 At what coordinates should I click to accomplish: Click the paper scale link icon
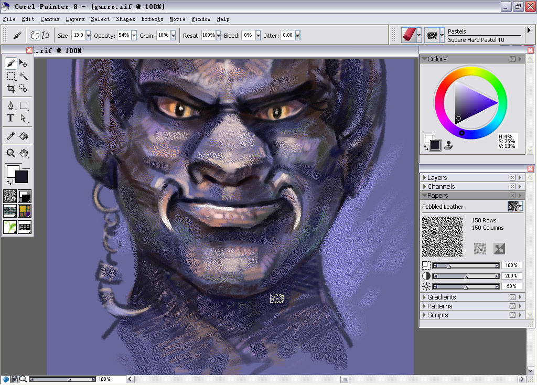tap(479, 248)
